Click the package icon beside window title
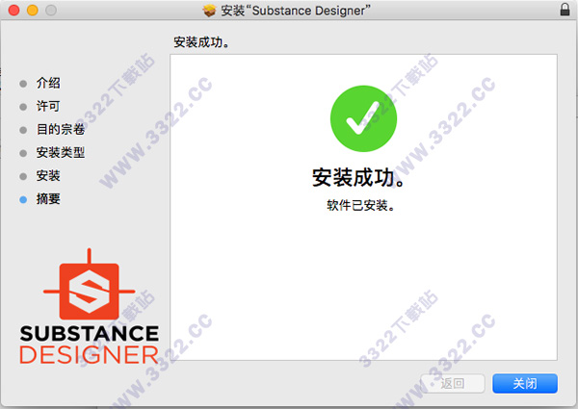Screen dimensions: 578x409 click(x=209, y=11)
